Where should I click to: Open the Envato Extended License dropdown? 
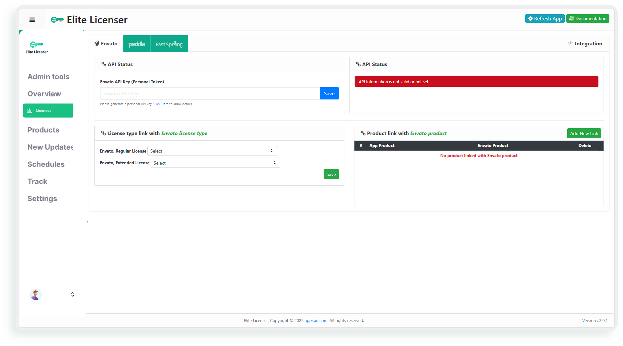(x=215, y=163)
